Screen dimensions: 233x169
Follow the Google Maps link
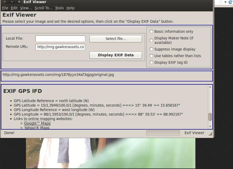[37, 123]
